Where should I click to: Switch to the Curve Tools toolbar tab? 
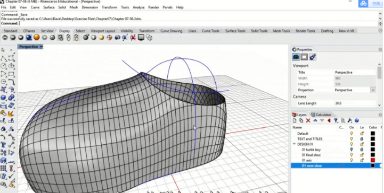(210, 31)
